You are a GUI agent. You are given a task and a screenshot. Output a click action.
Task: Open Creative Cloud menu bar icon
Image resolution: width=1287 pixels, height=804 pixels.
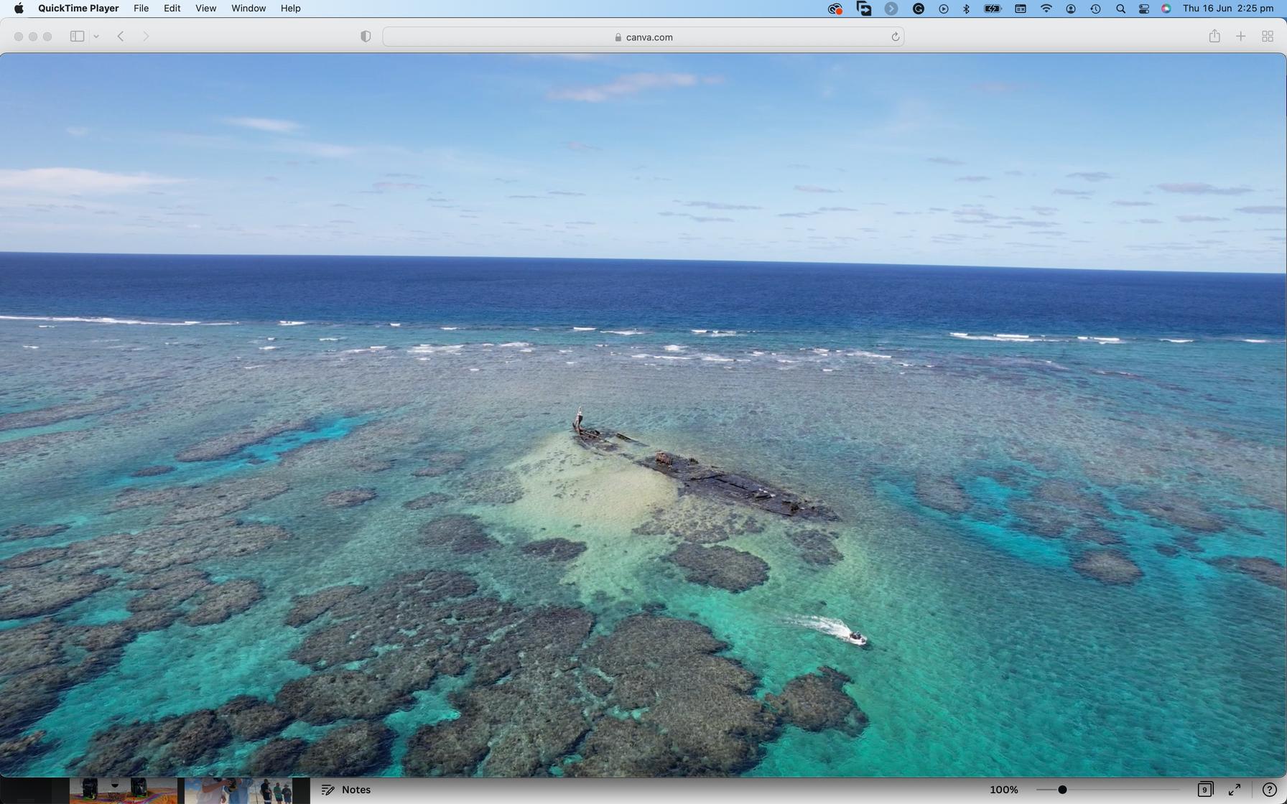835,9
